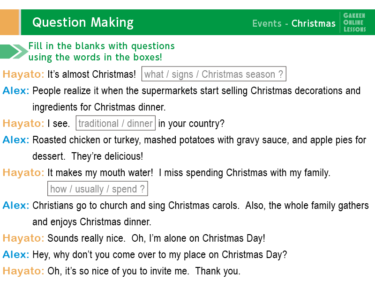Click 'Sounds really nice.' sentence
Screen dimensions: 375x281
pos(86,238)
